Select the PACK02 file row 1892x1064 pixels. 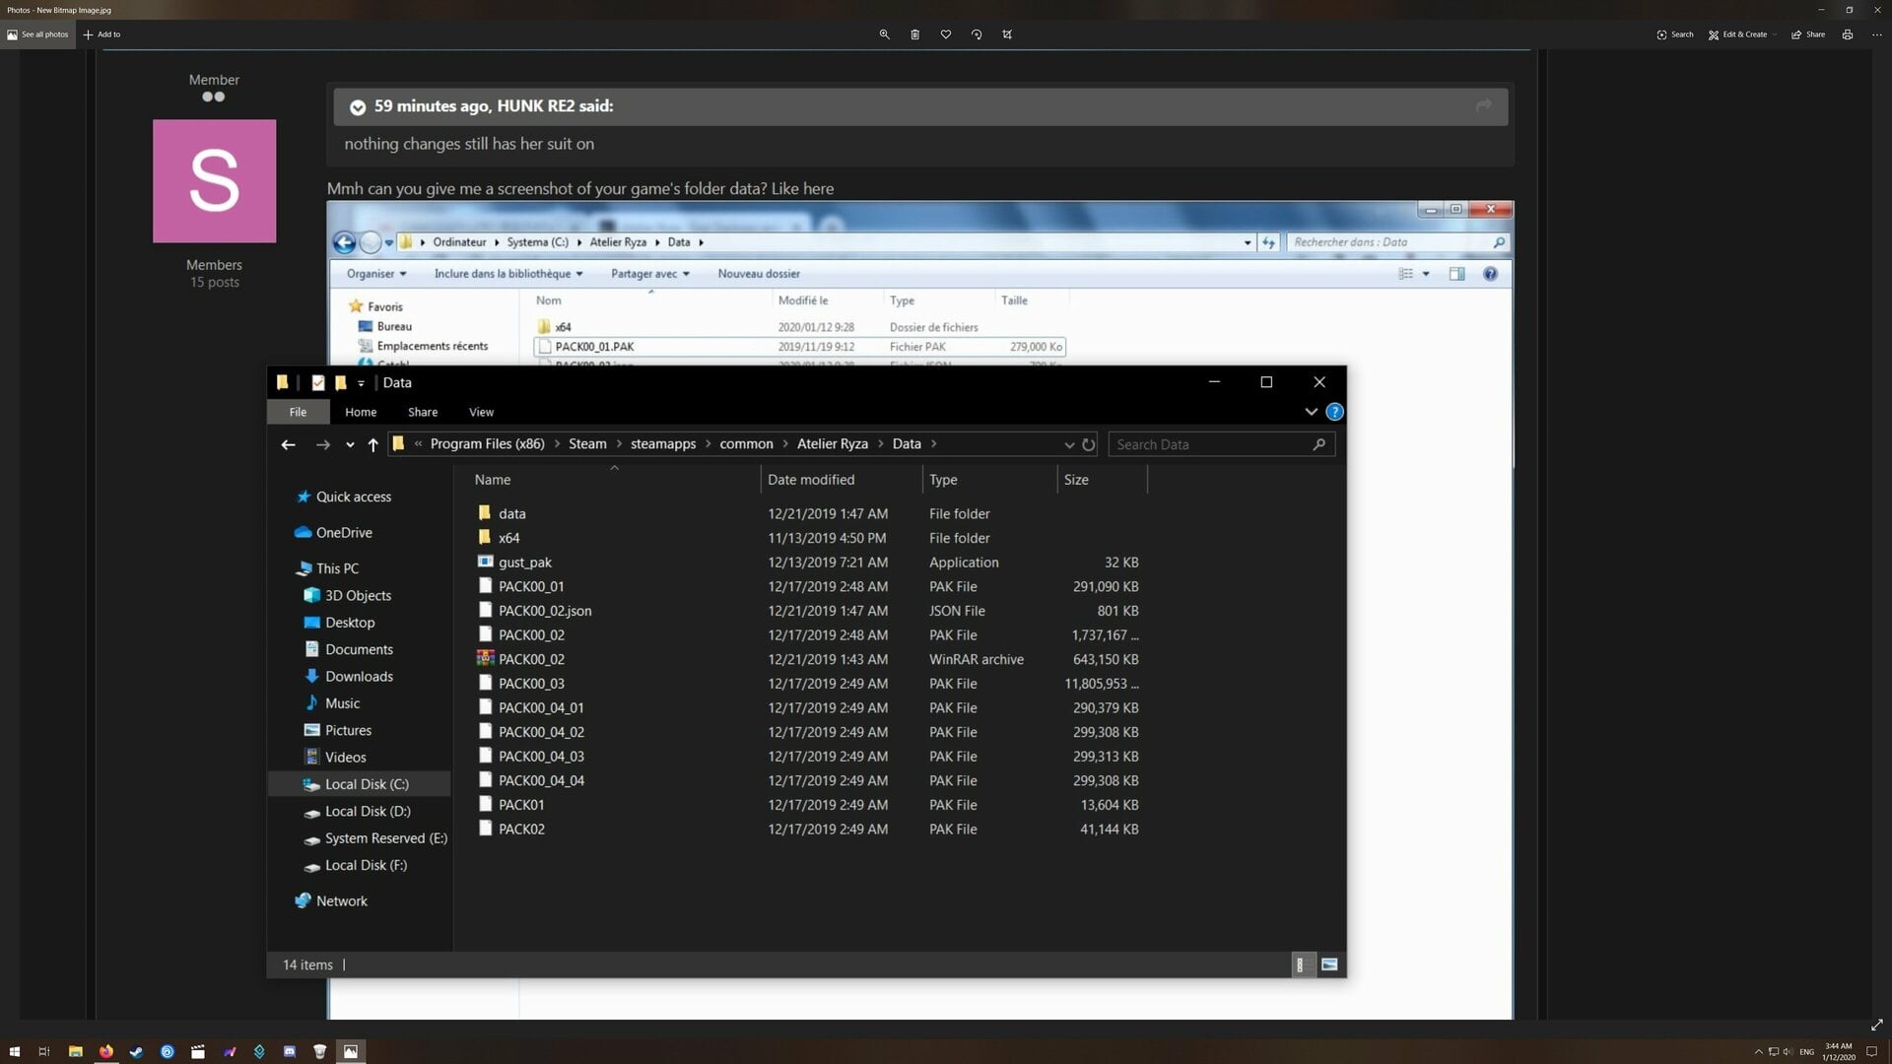(x=808, y=830)
